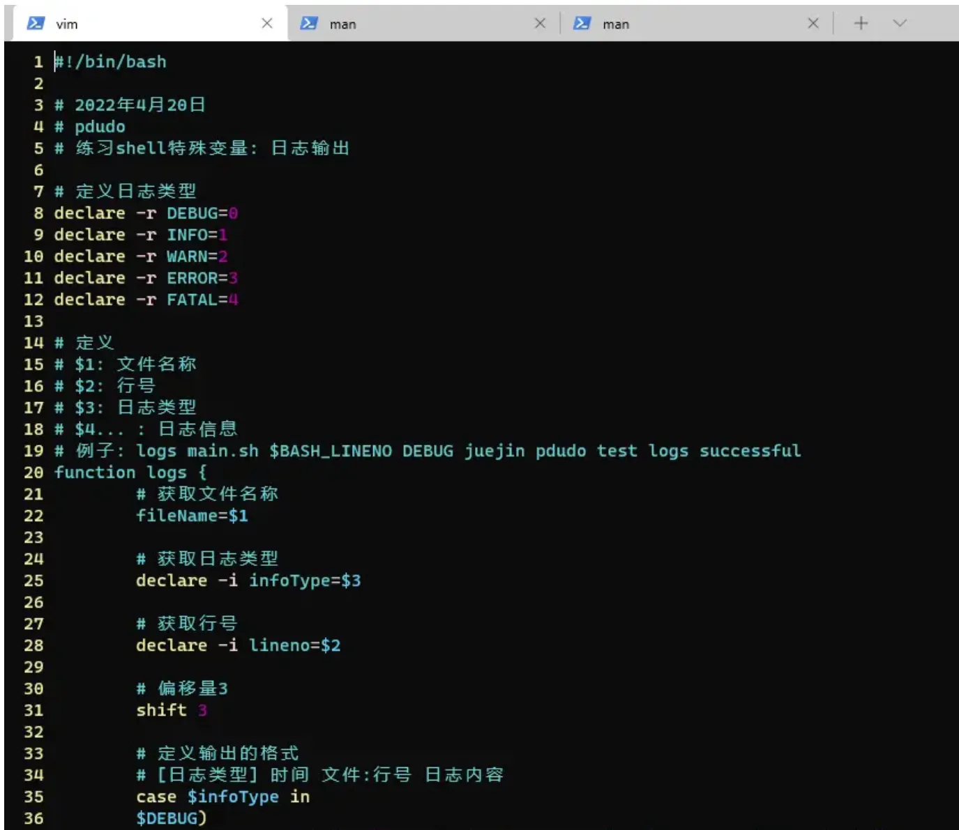959x830 pixels.
Task: Click the 'shift 3' line
Action: (x=172, y=710)
